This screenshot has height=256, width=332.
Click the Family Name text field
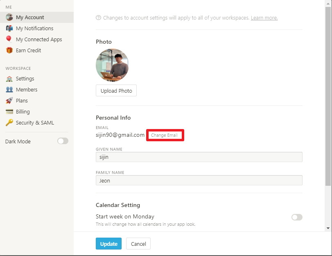[199, 180]
